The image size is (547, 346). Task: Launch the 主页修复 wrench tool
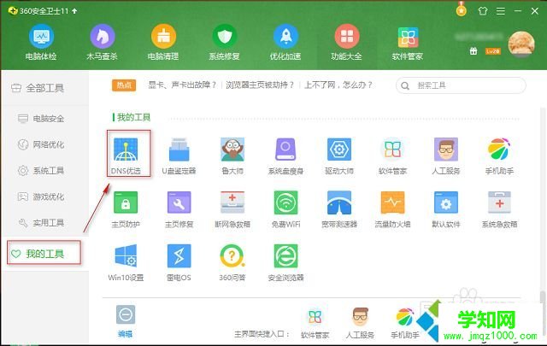[x=179, y=209]
